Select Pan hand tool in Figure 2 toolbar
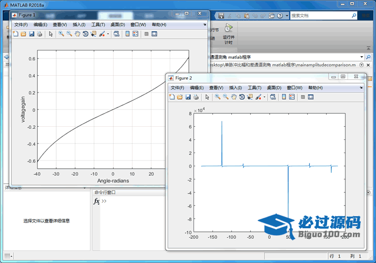Viewport: 376px width, 263px height. (x=234, y=97)
